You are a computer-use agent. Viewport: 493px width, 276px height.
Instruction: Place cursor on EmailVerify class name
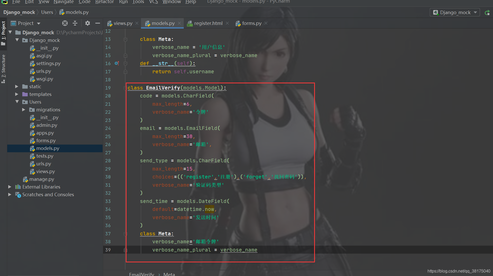(163, 88)
